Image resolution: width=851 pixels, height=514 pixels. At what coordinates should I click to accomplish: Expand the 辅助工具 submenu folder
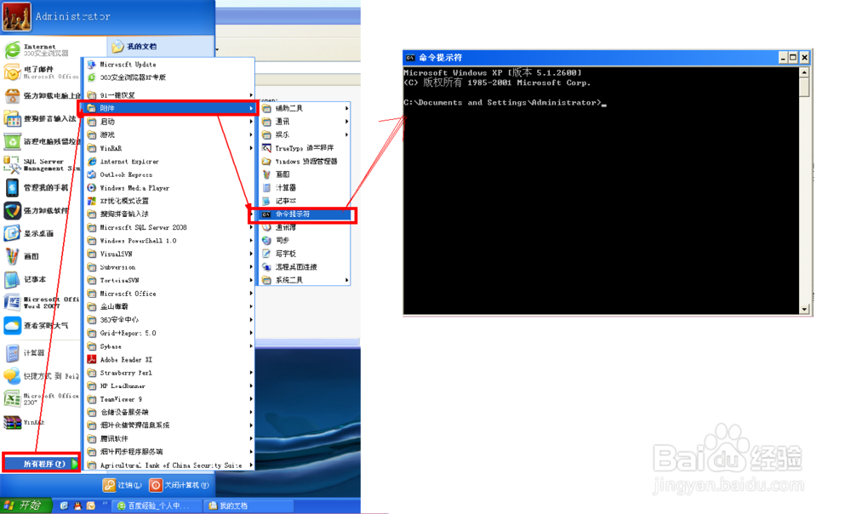pos(304,109)
